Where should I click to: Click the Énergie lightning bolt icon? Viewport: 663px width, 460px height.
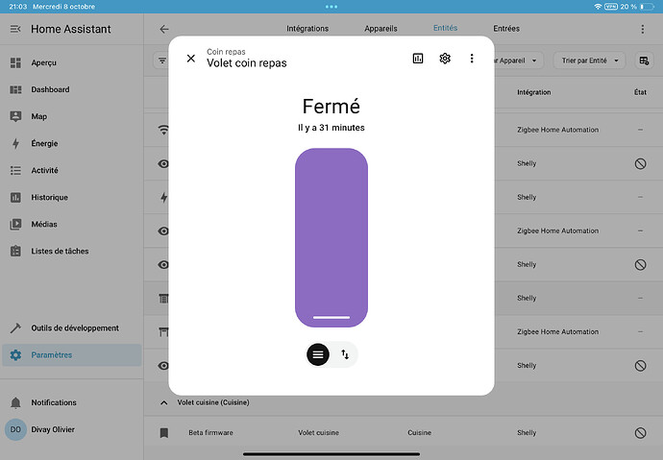[x=15, y=144]
